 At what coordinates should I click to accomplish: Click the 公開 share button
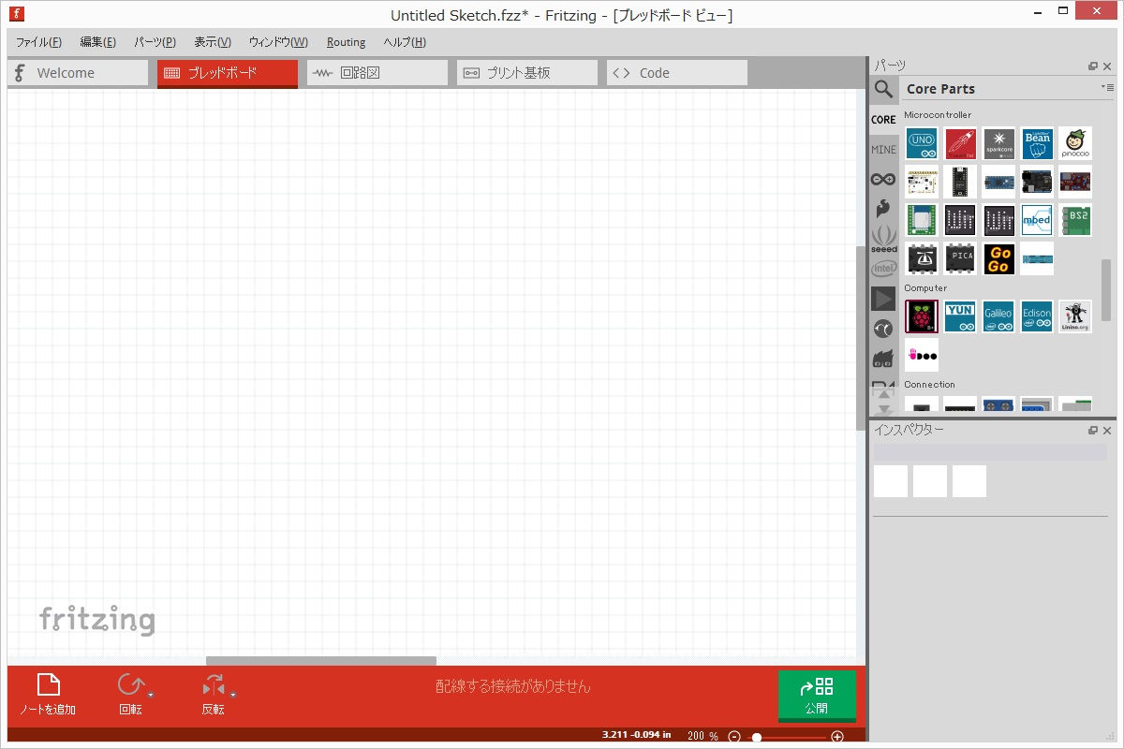pyautogui.click(x=816, y=696)
